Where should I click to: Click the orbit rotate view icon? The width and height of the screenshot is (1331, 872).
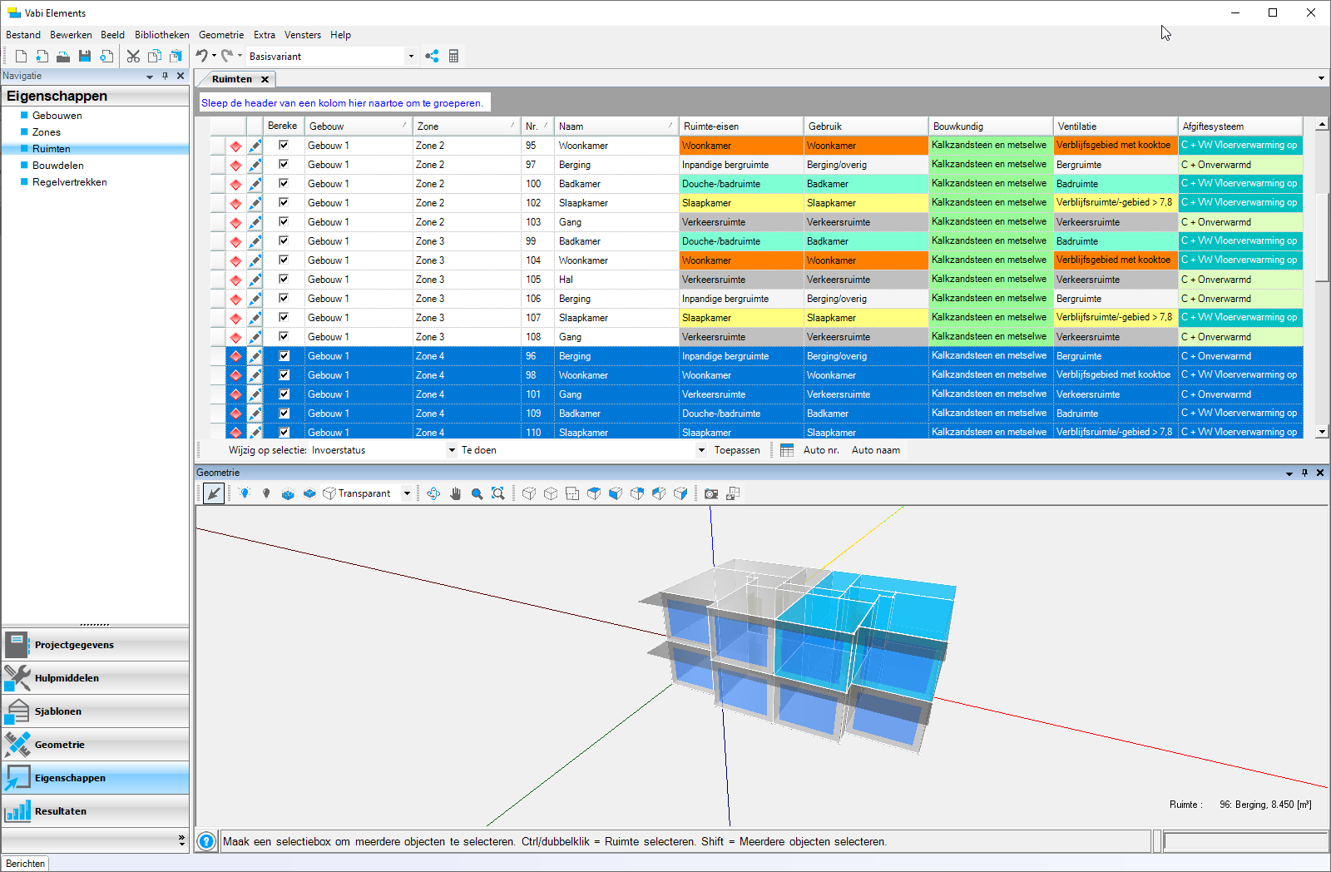tap(433, 493)
